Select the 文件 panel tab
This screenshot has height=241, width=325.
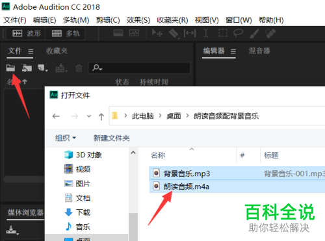coord(15,51)
